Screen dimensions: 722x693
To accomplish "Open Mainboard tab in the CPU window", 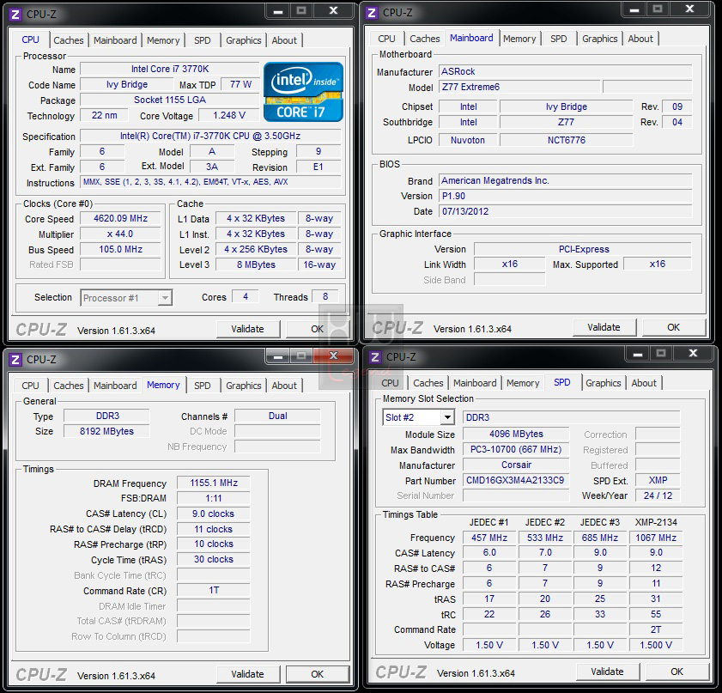I will tap(115, 40).
